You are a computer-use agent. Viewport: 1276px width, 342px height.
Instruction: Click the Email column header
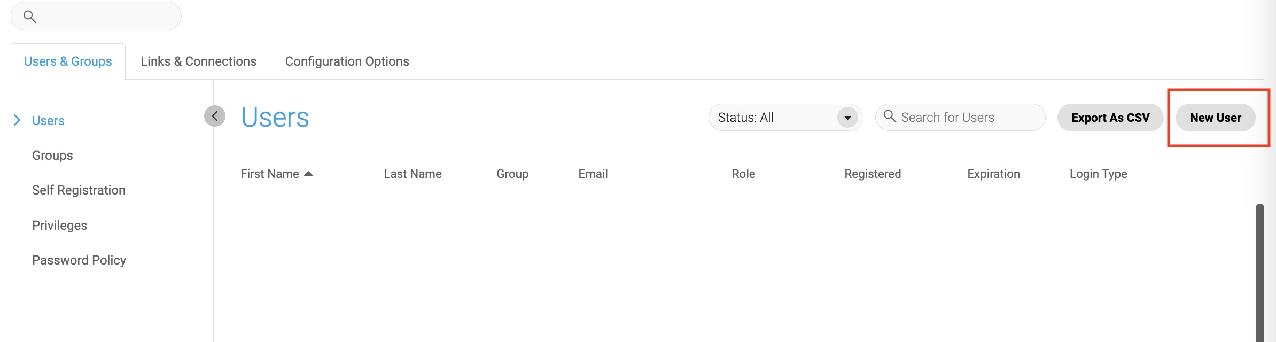pyautogui.click(x=593, y=173)
